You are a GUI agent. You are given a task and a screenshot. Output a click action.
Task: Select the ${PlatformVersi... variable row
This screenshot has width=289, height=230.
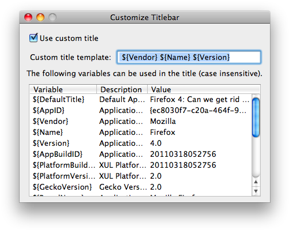pyautogui.click(x=141, y=176)
